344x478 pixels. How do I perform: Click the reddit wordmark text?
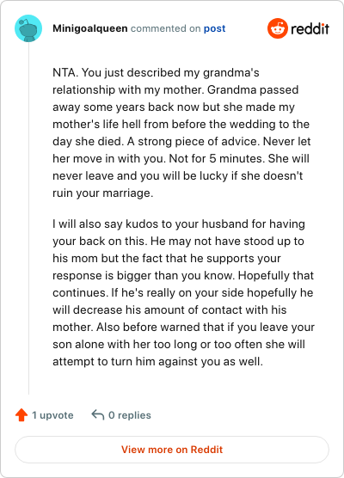pyautogui.click(x=310, y=28)
